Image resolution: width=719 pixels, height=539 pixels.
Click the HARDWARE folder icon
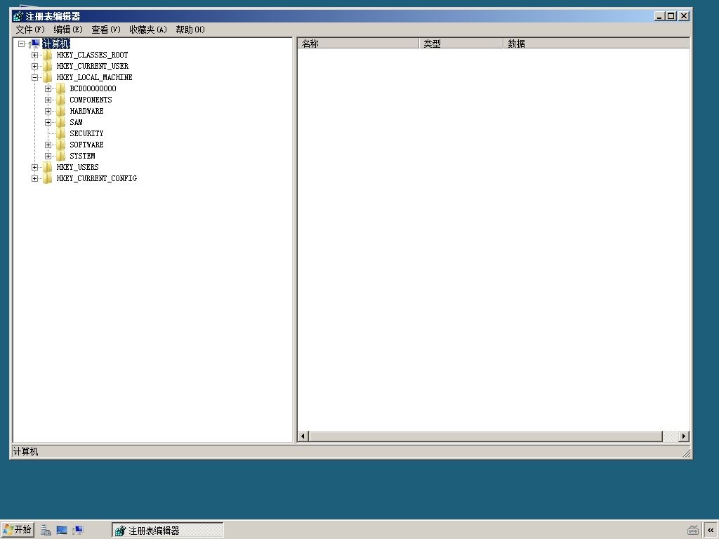[x=60, y=111]
